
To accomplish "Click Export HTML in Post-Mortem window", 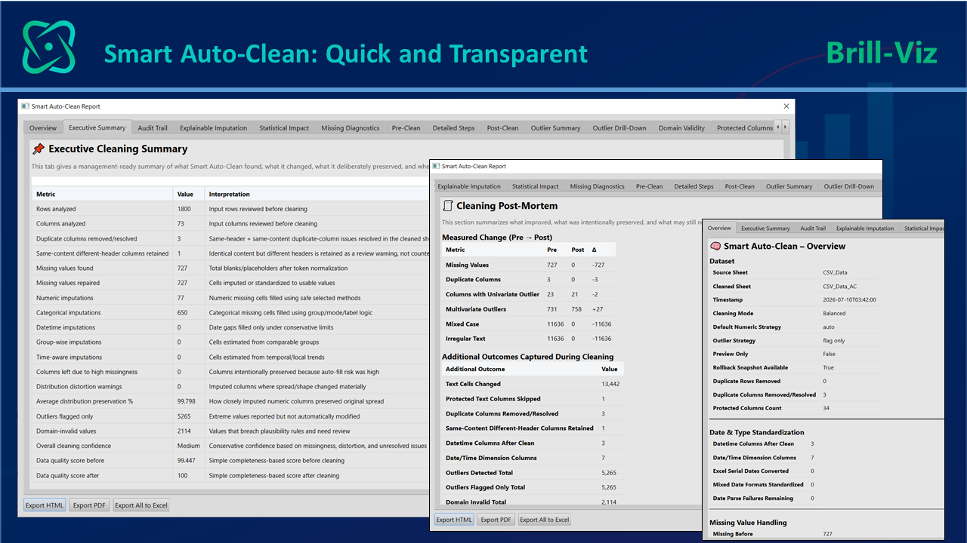I will pyautogui.click(x=454, y=520).
